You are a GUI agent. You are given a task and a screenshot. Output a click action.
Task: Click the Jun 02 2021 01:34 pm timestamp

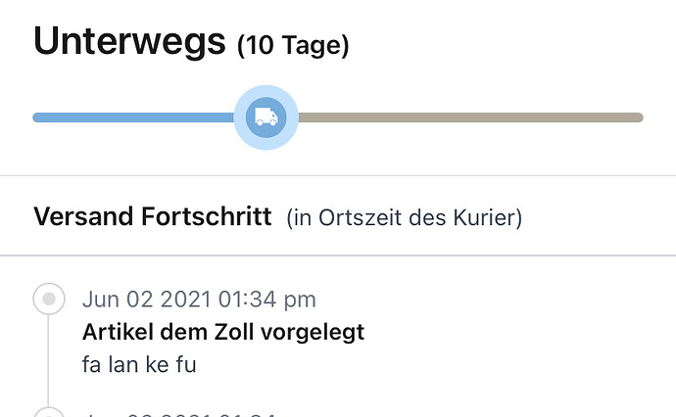click(x=199, y=299)
